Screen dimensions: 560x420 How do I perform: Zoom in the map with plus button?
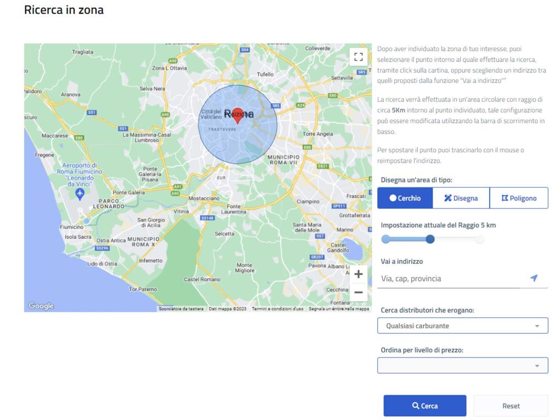coord(358,274)
